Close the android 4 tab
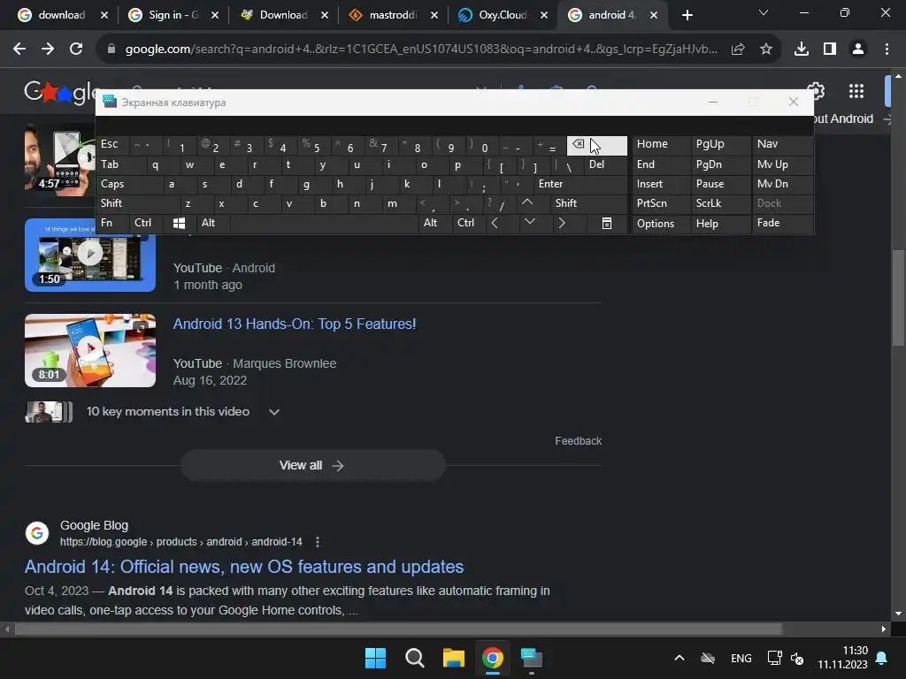Image resolution: width=906 pixels, height=679 pixels. click(x=654, y=16)
